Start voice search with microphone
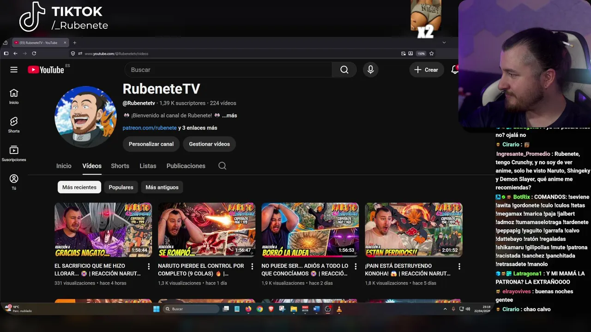The height and width of the screenshot is (332, 591). pyautogui.click(x=370, y=70)
